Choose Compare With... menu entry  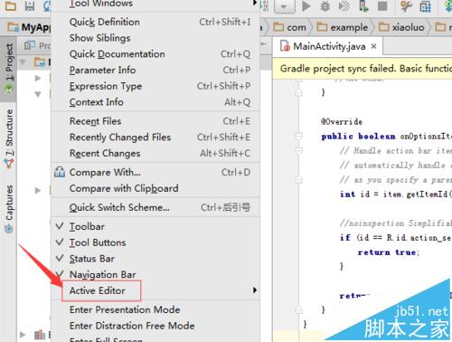coord(155,173)
